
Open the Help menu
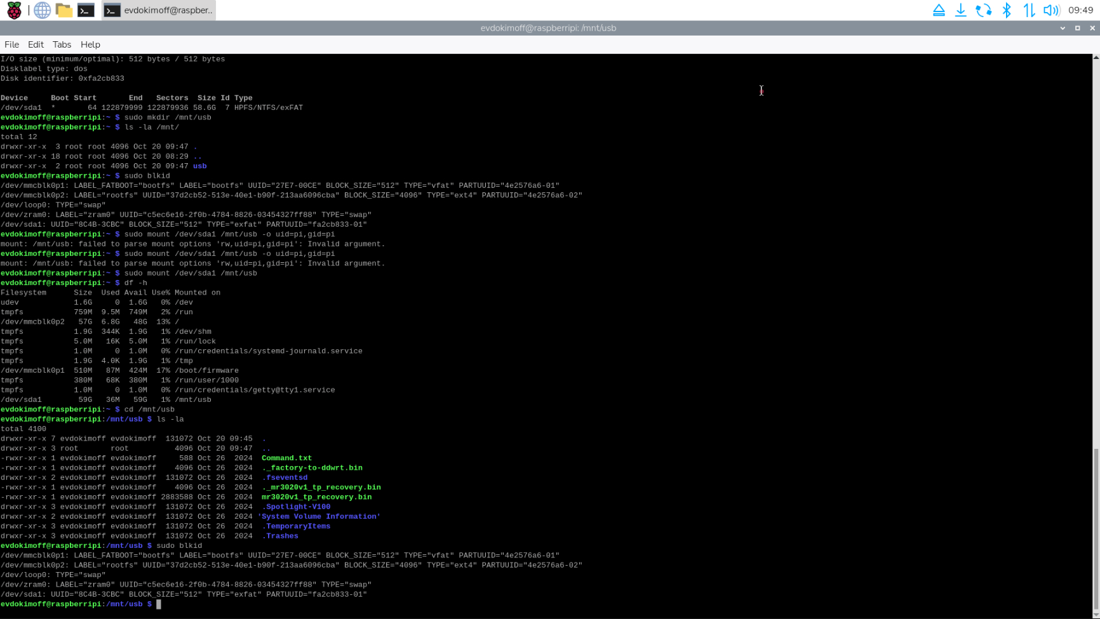click(x=90, y=44)
